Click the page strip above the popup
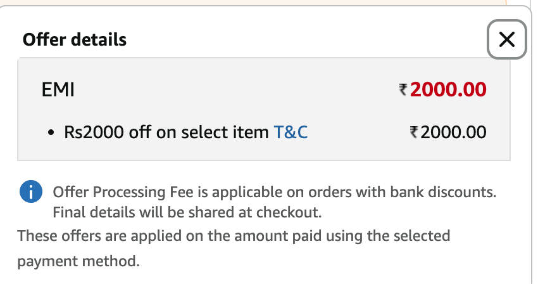The width and height of the screenshot is (538, 284). coord(253,3)
